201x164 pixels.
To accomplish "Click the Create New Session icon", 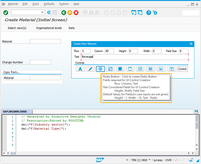I will click(x=134, y=13).
